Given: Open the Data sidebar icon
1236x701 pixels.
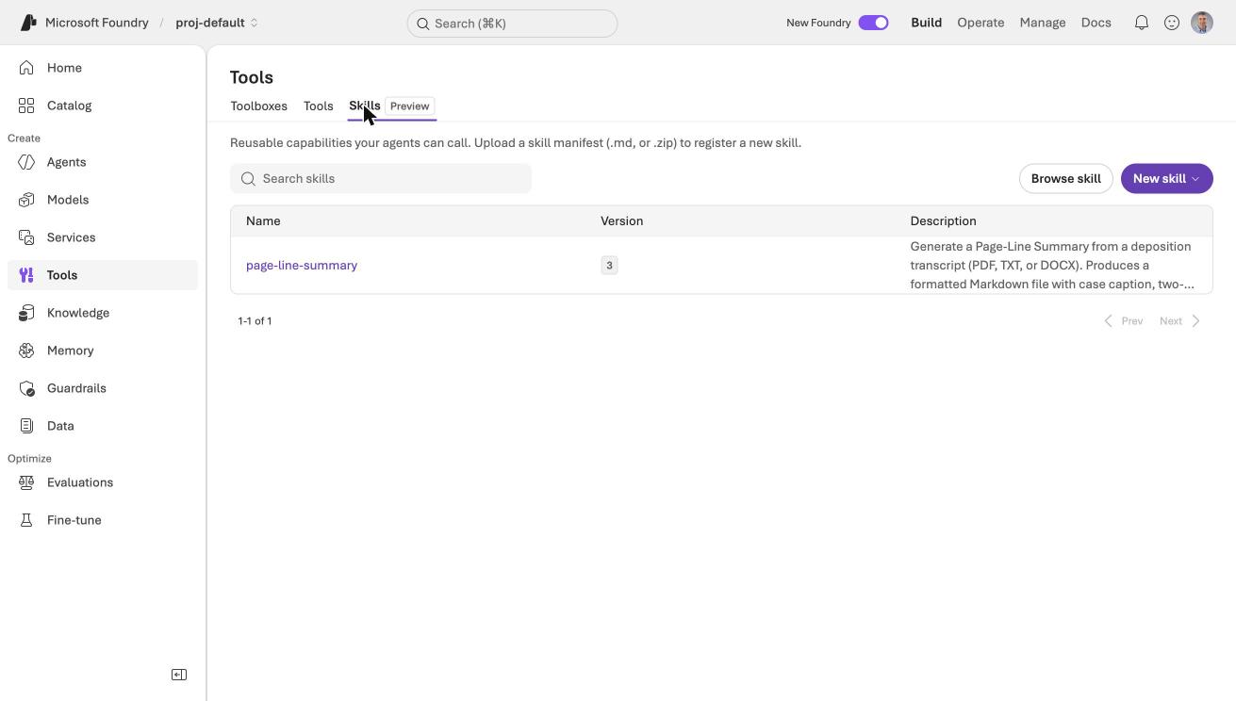Looking at the screenshot, I should coord(26,426).
